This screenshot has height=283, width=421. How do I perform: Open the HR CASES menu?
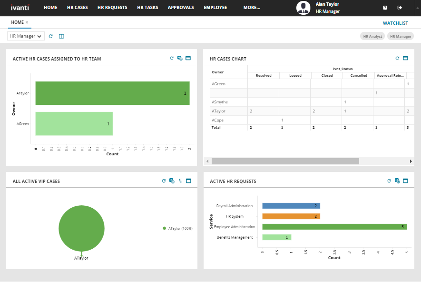click(78, 8)
